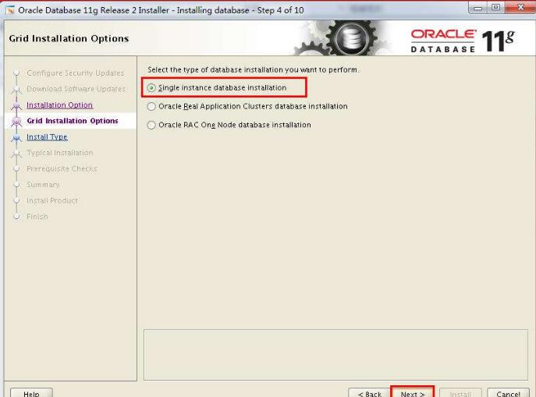Click the Grid Installation Options step marker icon
This screenshot has width=536, height=397.
(16, 121)
